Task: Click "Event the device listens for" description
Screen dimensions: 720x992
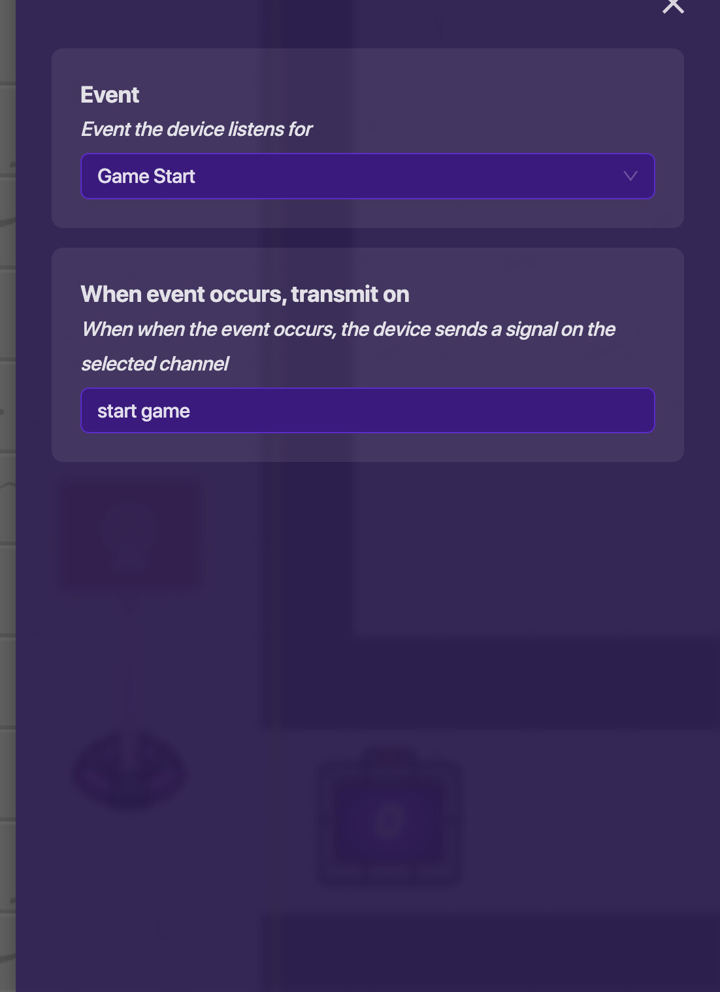Action: click(197, 129)
